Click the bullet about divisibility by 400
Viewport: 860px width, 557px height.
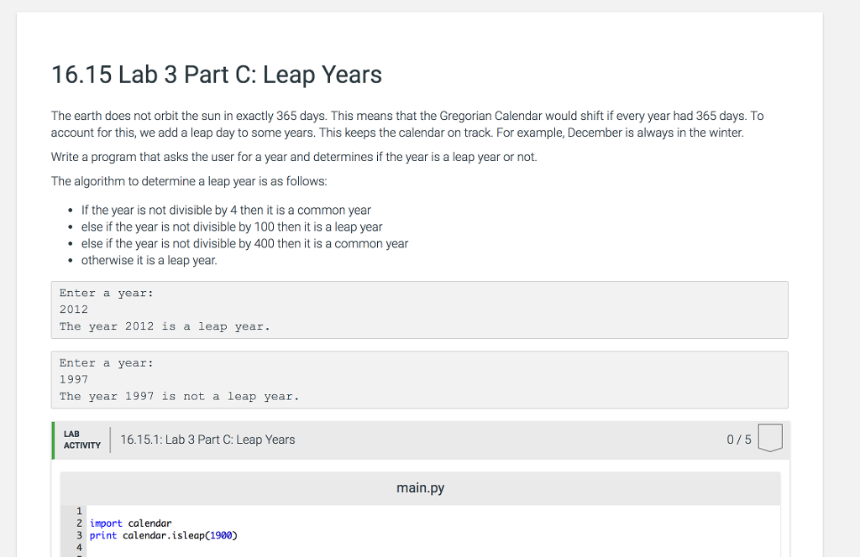244,243
